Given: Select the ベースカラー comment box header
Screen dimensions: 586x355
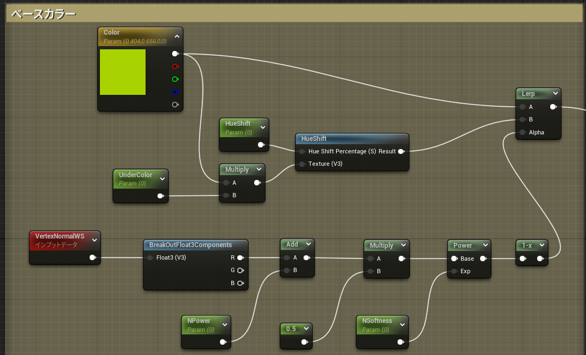Looking at the screenshot, I should coord(294,14).
